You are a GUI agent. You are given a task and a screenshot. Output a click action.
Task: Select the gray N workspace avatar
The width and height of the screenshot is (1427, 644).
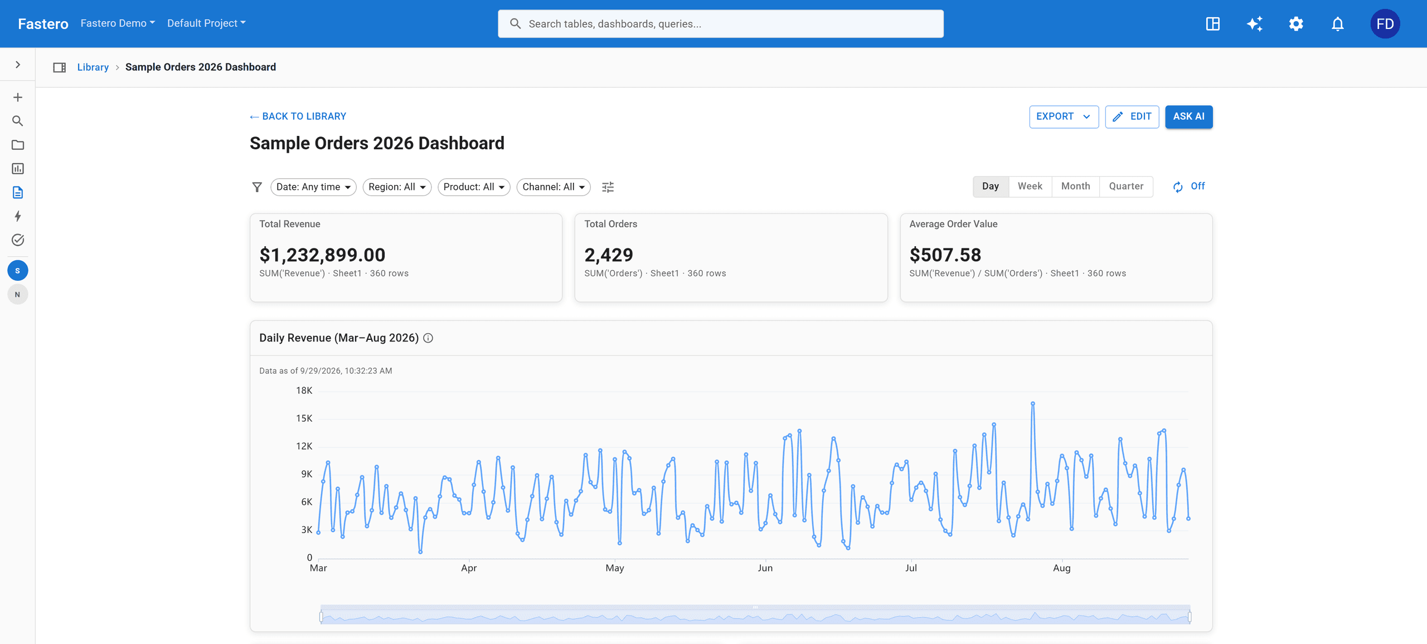(x=18, y=294)
